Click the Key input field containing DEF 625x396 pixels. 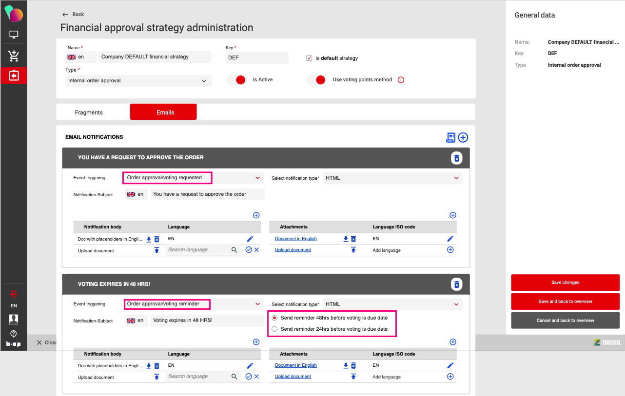(x=256, y=57)
